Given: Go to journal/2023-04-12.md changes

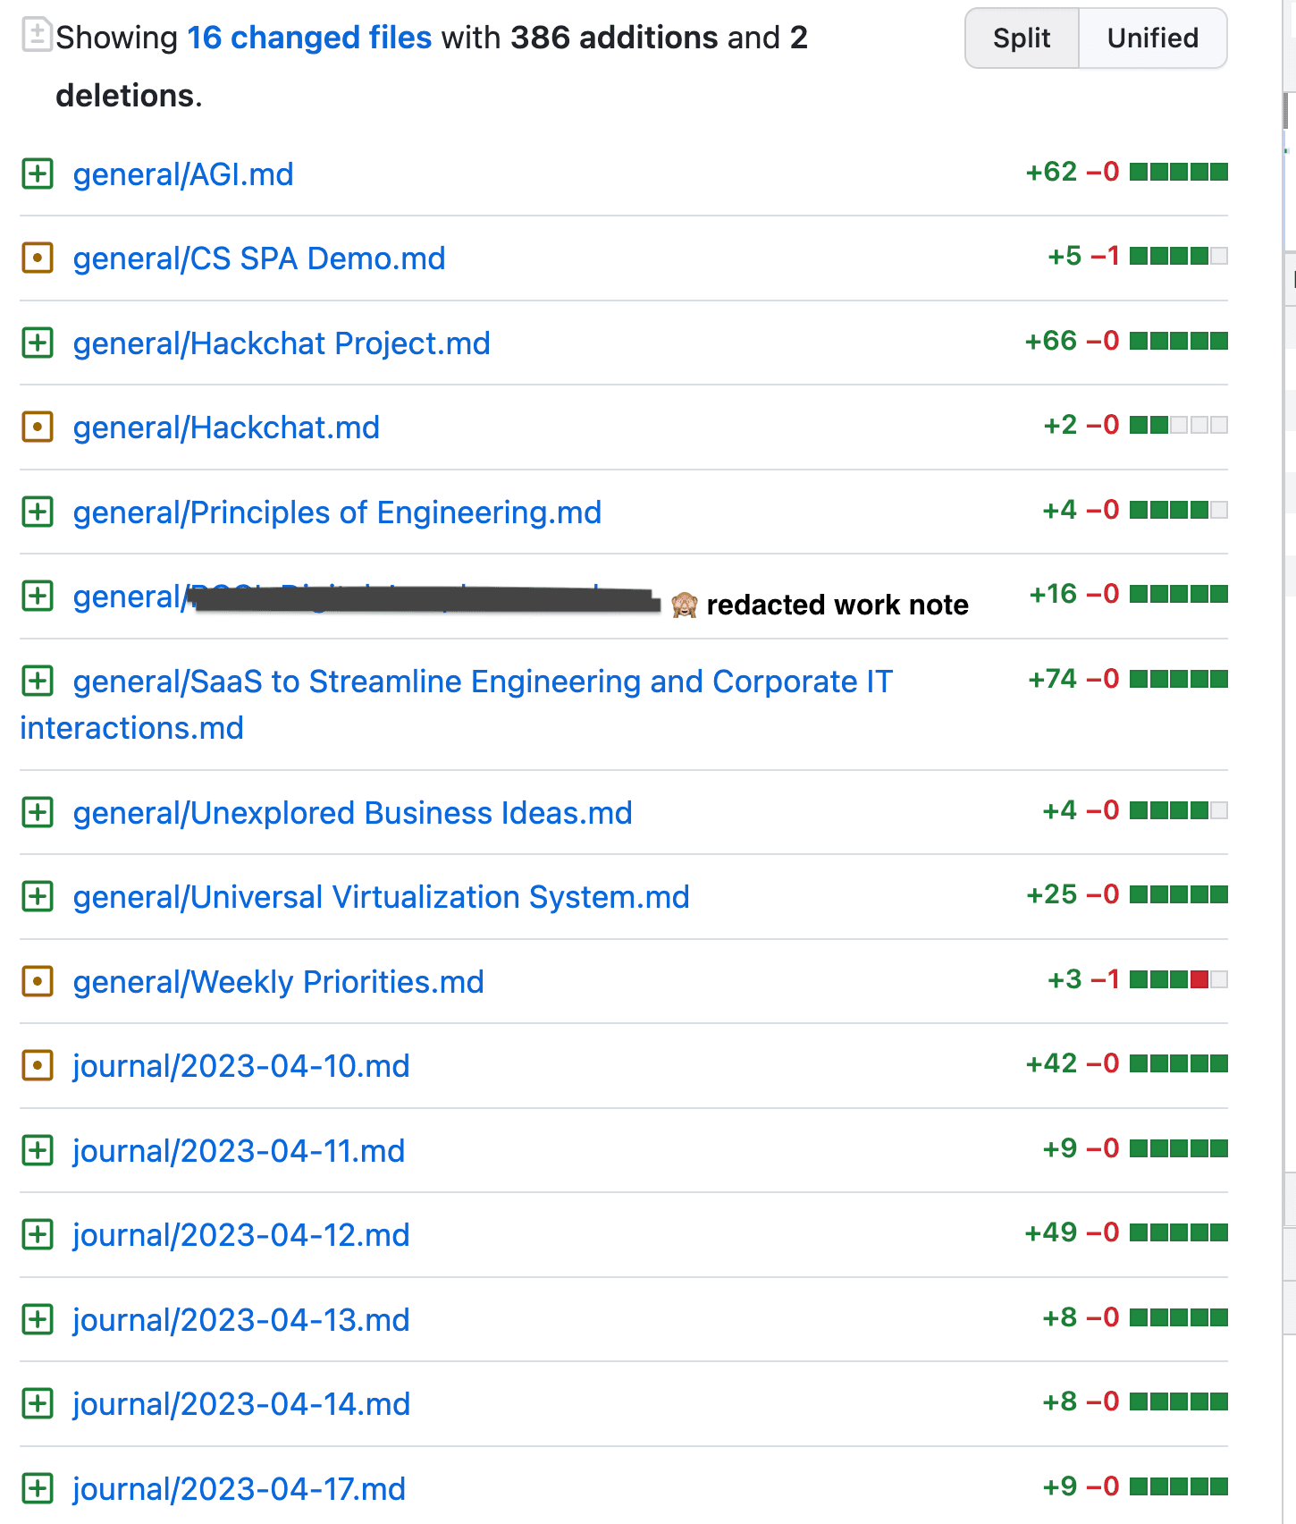Looking at the screenshot, I should (241, 1235).
